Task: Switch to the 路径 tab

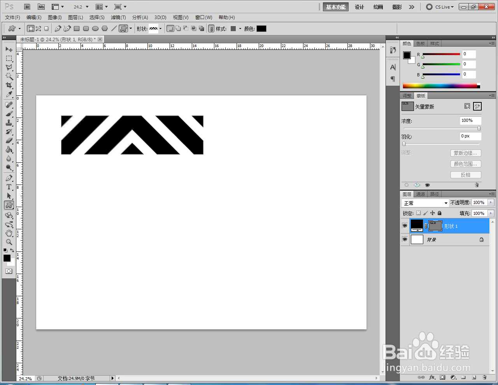Action: point(435,194)
